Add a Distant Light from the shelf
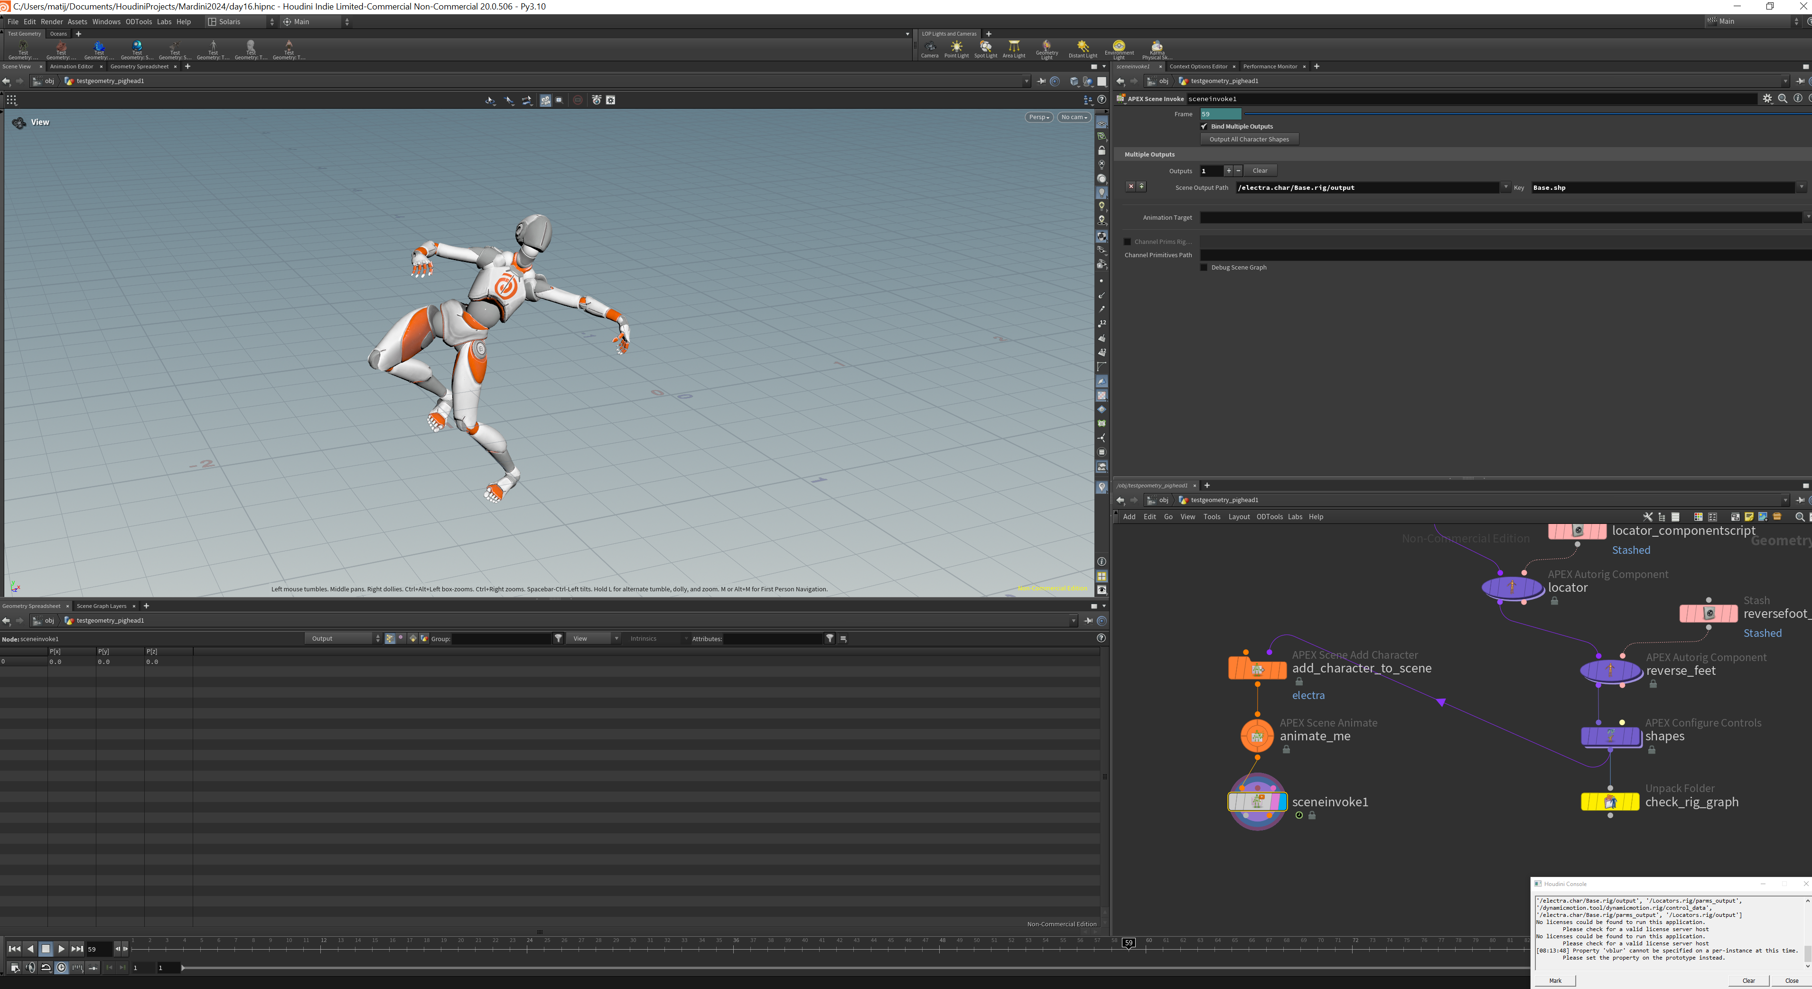 click(x=1083, y=49)
